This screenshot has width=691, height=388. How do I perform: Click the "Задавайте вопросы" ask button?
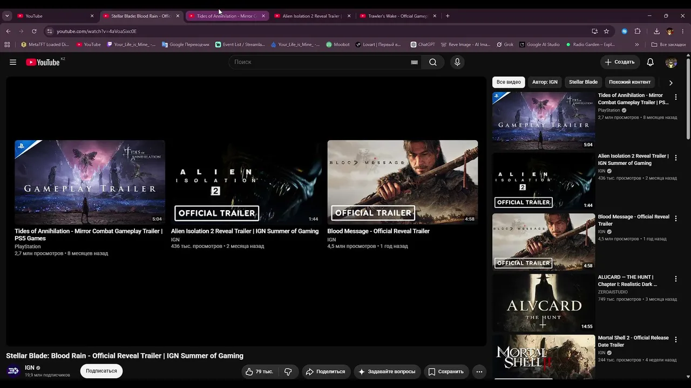pyautogui.click(x=387, y=371)
